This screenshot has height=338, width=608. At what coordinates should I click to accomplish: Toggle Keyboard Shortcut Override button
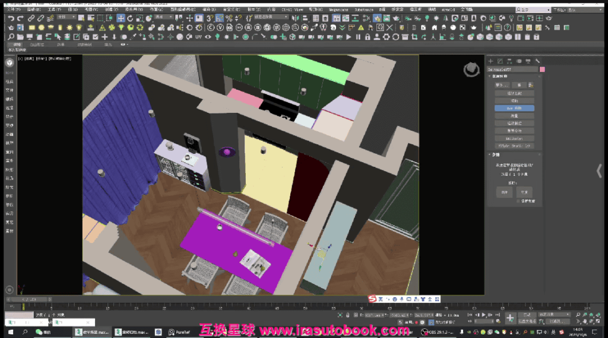tap(199, 18)
